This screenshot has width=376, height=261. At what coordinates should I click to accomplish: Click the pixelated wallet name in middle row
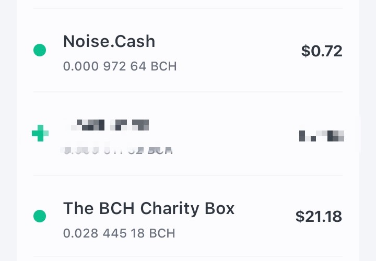(110, 125)
